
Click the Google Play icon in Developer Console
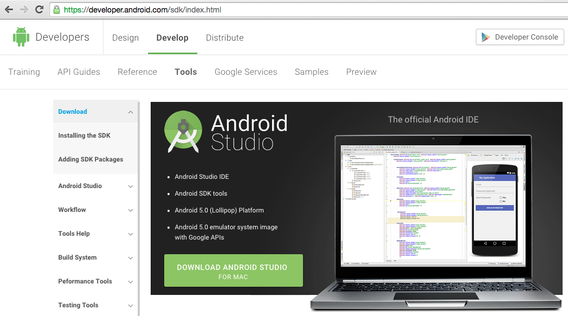[486, 37]
